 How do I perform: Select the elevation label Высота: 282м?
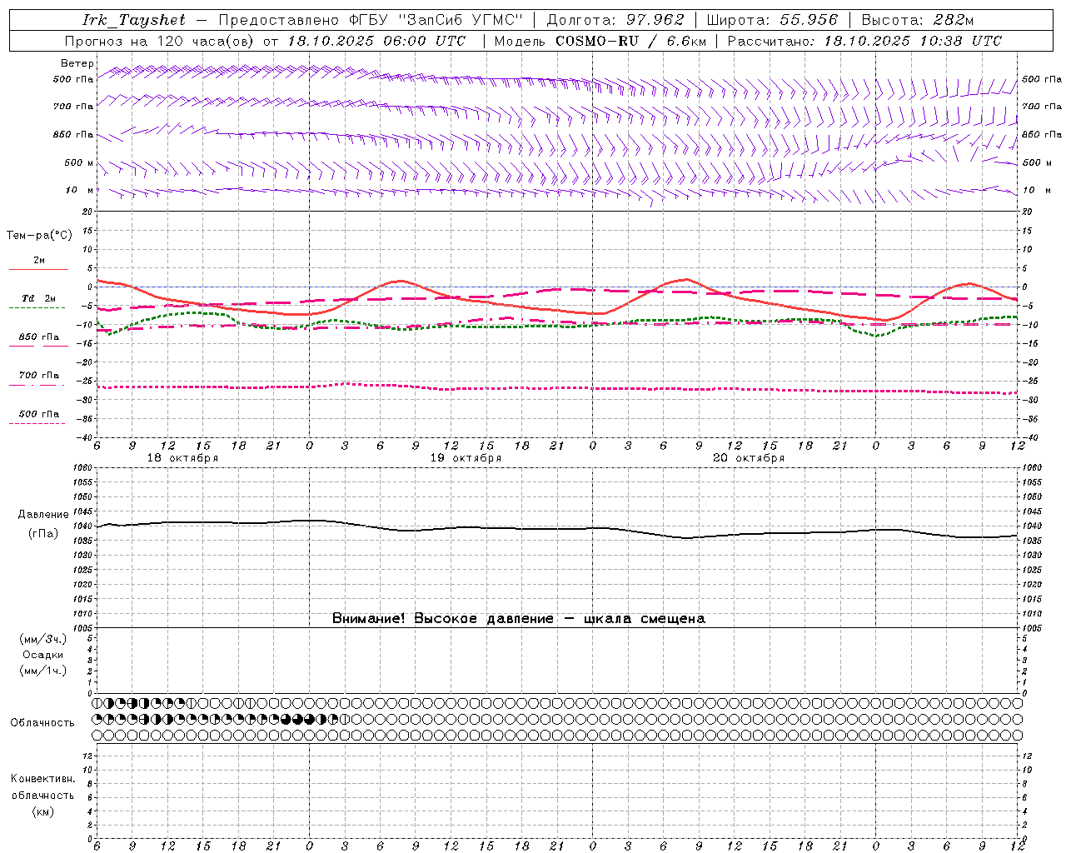point(919,20)
